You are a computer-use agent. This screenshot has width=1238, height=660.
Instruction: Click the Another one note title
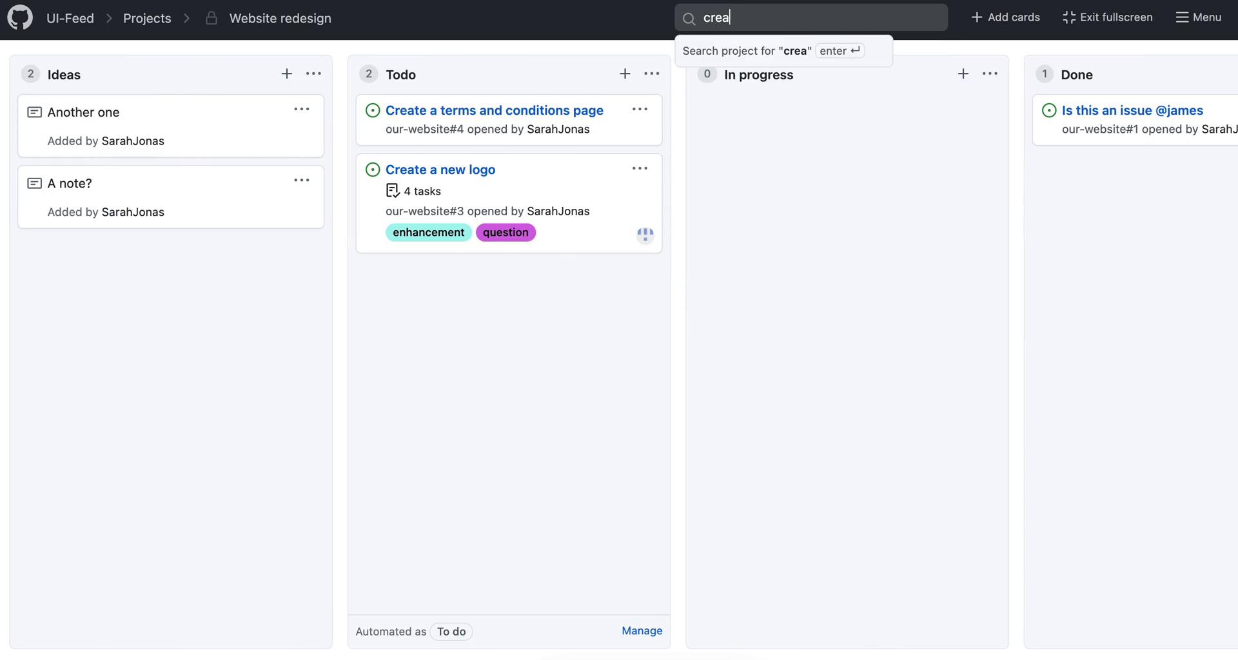pyautogui.click(x=83, y=112)
